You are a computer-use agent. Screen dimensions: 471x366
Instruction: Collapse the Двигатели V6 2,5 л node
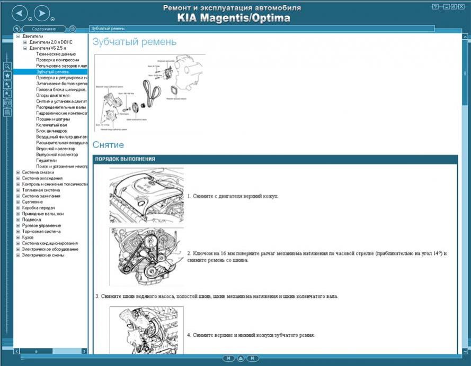(x=25, y=48)
